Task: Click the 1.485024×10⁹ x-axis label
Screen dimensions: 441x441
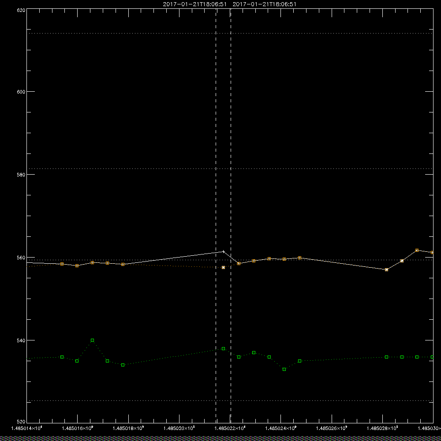Action: (x=280, y=428)
